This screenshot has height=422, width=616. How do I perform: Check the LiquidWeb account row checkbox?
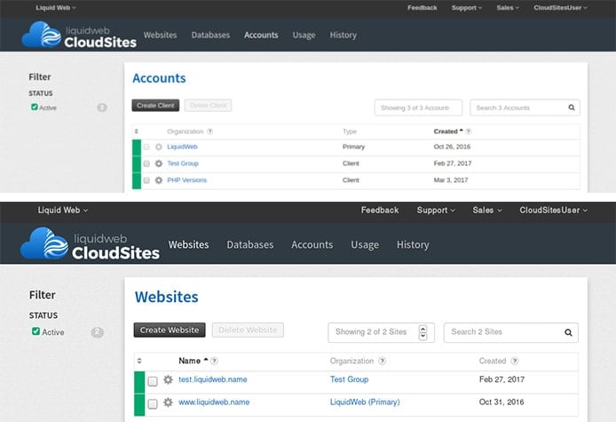click(x=146, y=147)
